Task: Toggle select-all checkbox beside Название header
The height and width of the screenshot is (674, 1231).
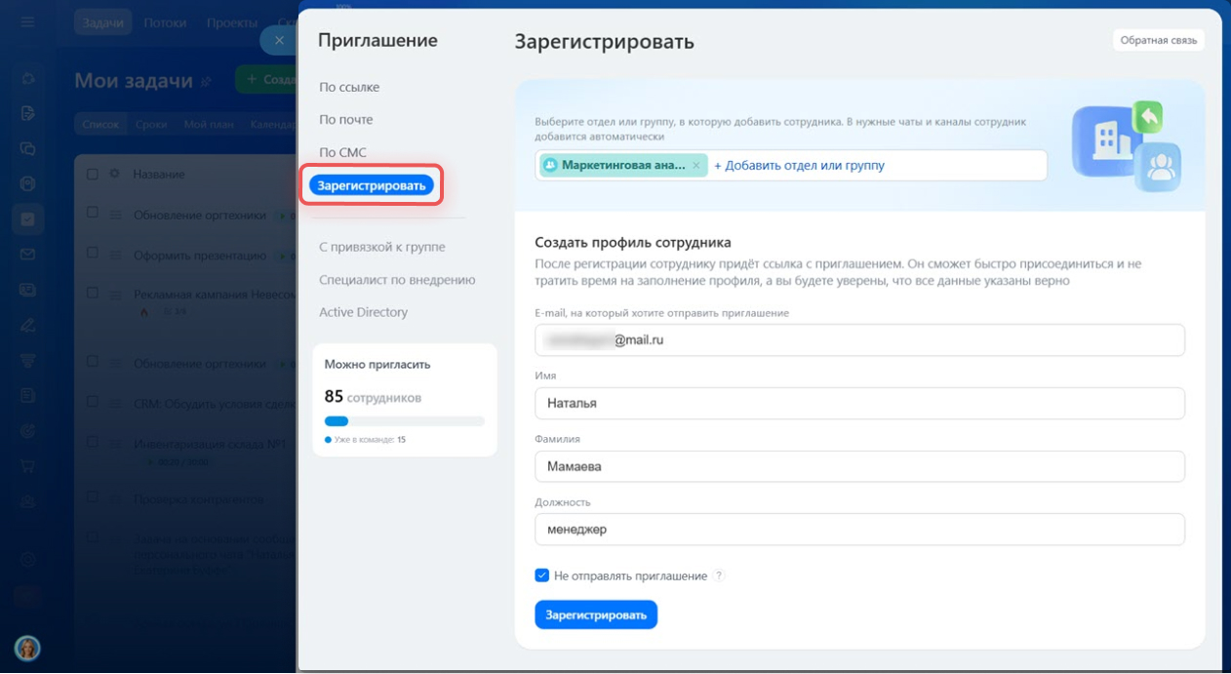Action: (x=93, y=174)
